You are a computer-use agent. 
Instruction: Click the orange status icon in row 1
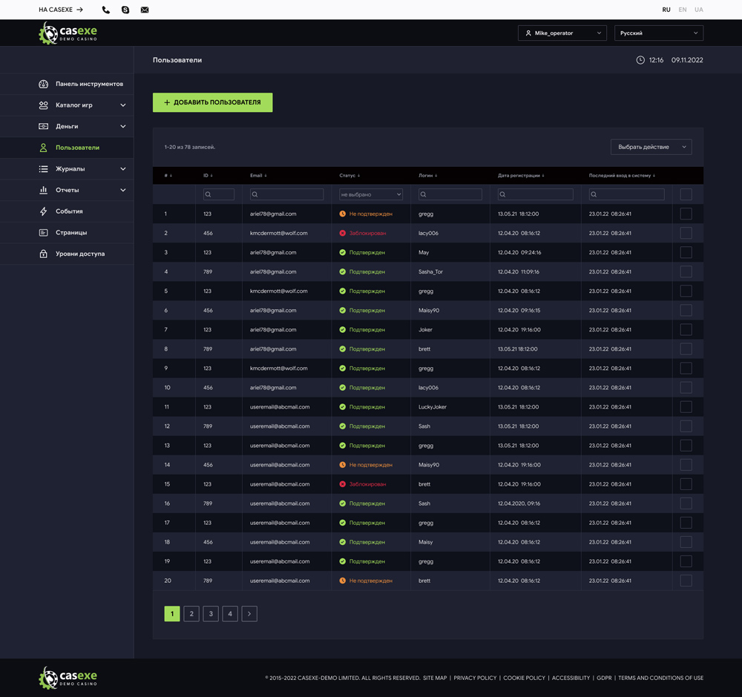pos(343,214)
